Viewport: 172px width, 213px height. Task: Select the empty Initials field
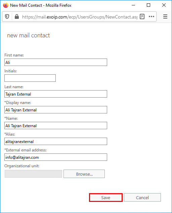pos(30,78)
